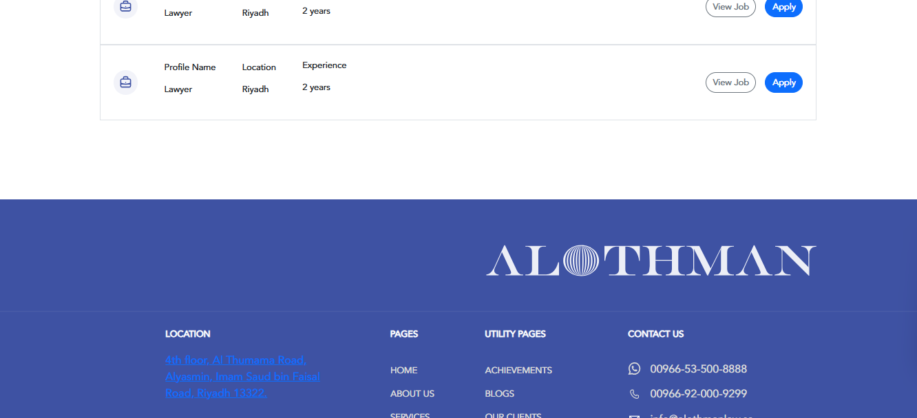The image size is (917, 418).
Task: Click "Riyadh" beneath the Location label
Action: (x=255, y=89)
